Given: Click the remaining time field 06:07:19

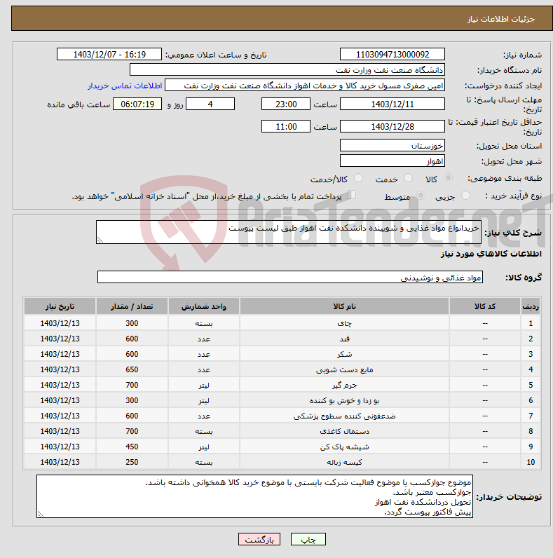Looking at the screenshot, I should coord(137,104).
